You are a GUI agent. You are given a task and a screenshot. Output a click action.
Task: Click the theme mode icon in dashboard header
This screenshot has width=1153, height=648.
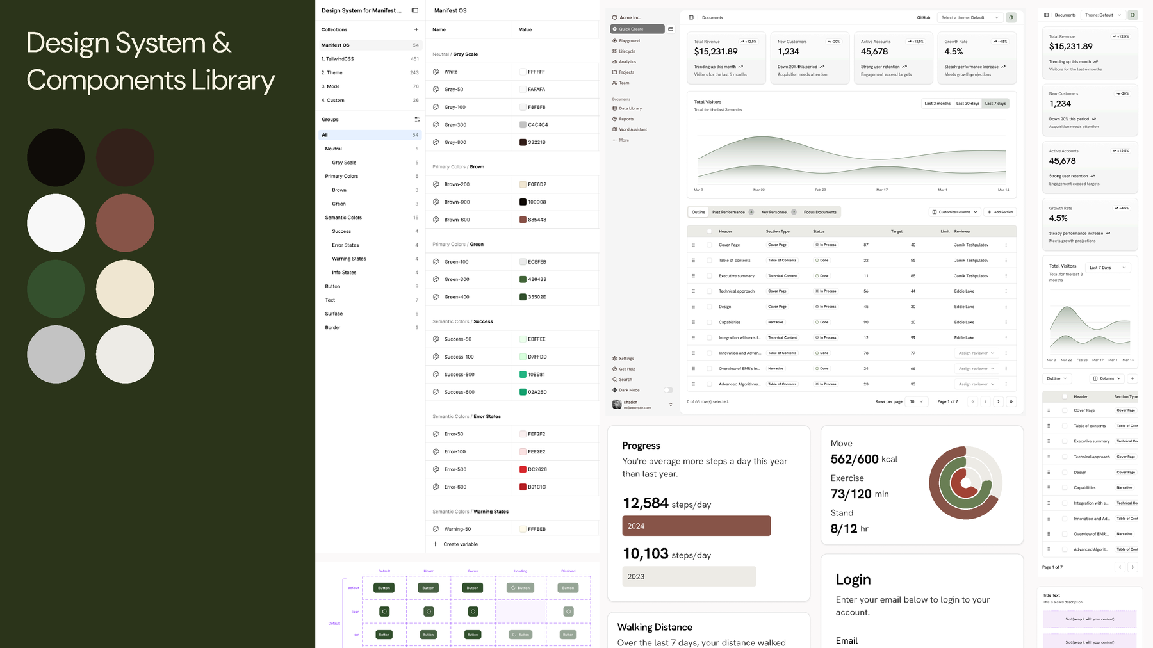pos(1011,17)
